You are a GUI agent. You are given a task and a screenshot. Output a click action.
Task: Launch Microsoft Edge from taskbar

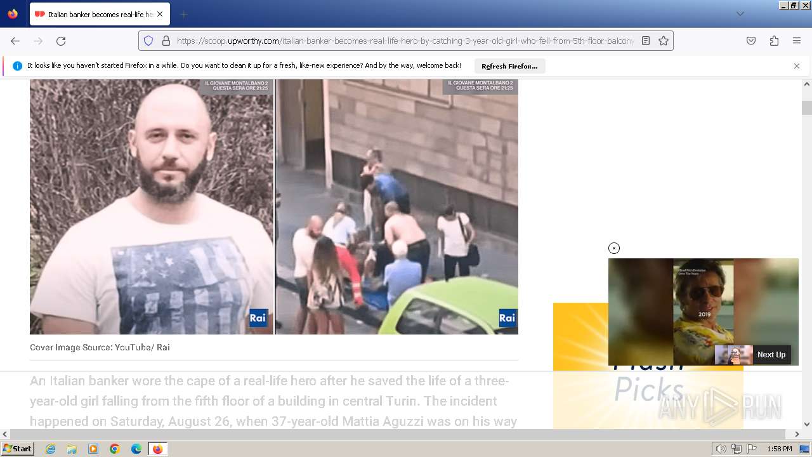pyautogui.click(x=136, y=449)
